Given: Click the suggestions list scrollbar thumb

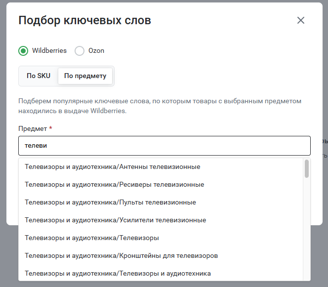Looking at the screenshot, I should click(307, 168).
